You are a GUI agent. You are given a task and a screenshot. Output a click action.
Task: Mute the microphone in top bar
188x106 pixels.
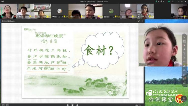pos(156,1)
